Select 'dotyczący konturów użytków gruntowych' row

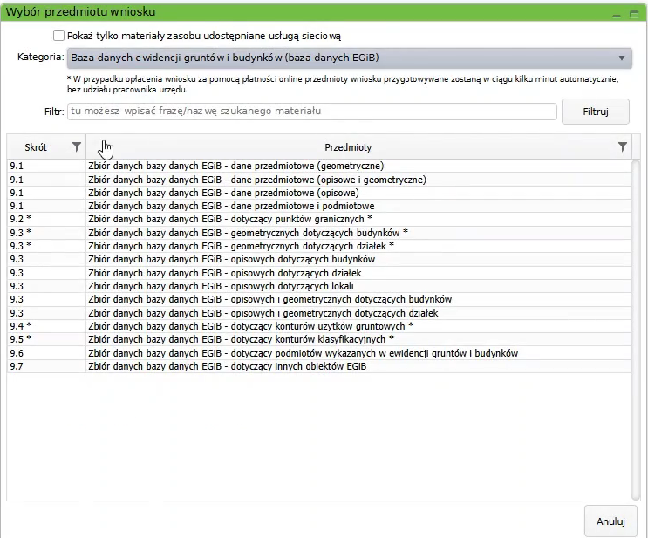[x=250, y=326]
